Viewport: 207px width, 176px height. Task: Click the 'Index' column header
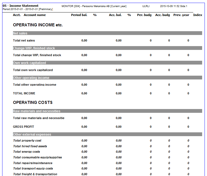tap(198, 15)
